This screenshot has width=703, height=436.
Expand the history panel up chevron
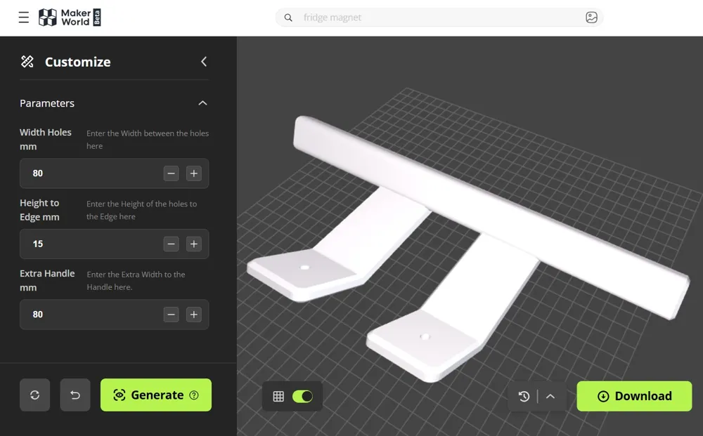pyautogui.click(x=550, y=396)
